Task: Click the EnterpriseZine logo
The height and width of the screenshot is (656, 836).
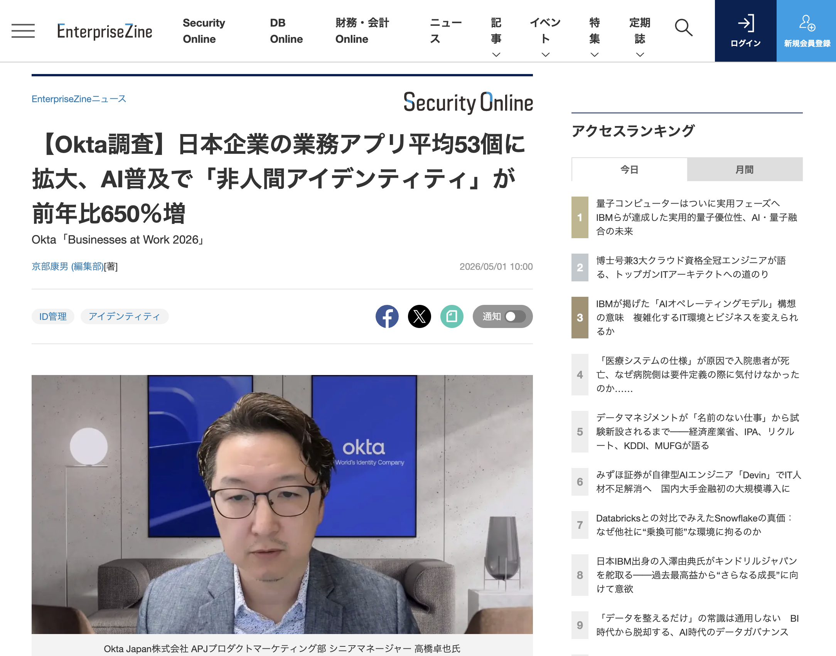Action: (x=105, y=31)
